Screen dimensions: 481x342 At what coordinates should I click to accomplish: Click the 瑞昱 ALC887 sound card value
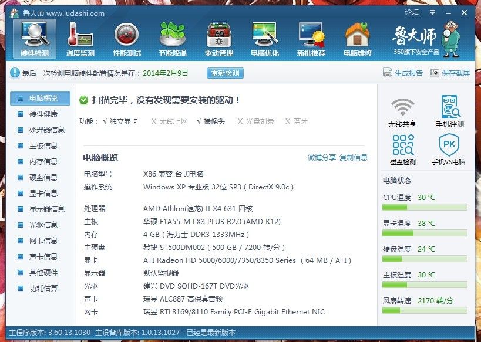point(183,299)
